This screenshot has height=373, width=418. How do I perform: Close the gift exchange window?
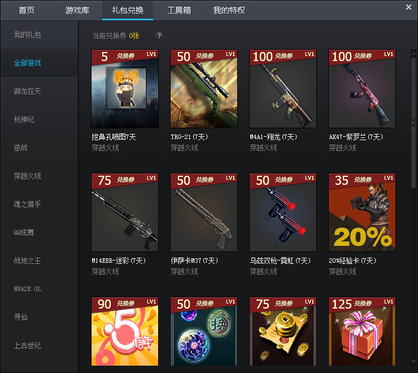coord(408,7)
